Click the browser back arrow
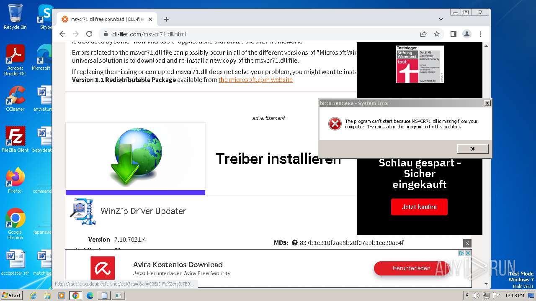Viewport: 536px width, 301px height. pyautogui.click(x=62, y=34)
